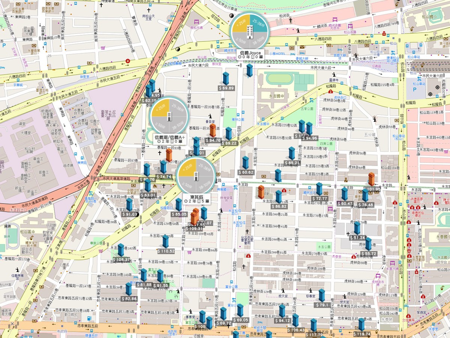Open the 信義Joyce project label
The height and width of the screenshot is (338, 450).
(x=250, y=55)
